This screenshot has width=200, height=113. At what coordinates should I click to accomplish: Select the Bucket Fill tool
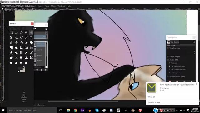pyautogui.click(x=16, y=53)
